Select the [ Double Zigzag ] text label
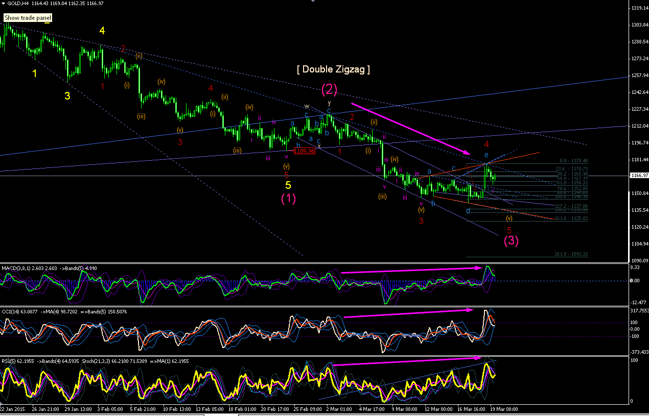Screen dimensions: 649x416 (333, 69)
